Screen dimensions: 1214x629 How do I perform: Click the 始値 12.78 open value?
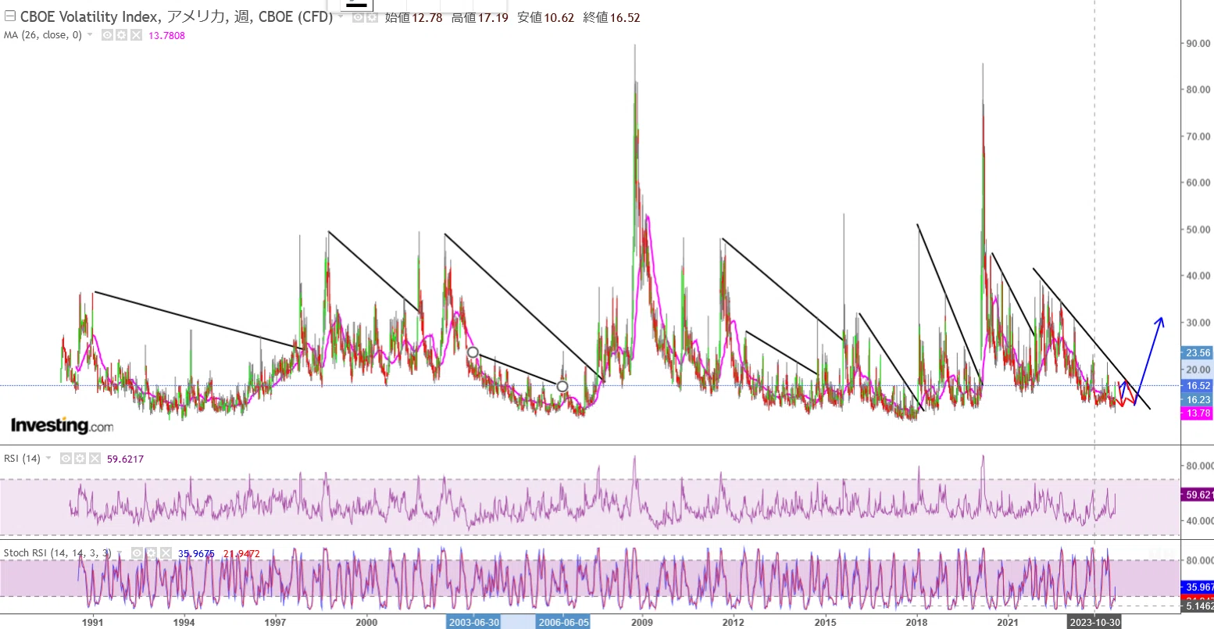click(414, 17)
